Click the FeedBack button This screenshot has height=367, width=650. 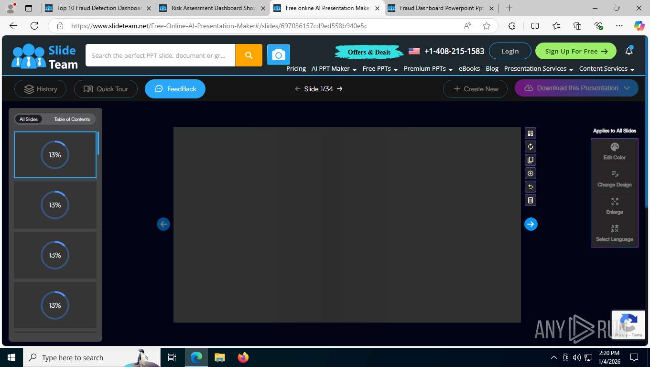coord(175,89)
